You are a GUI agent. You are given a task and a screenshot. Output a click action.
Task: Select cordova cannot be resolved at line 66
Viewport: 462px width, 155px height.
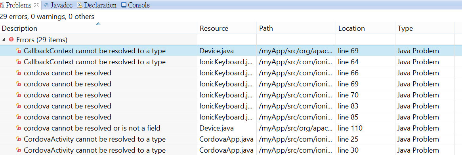231,73
